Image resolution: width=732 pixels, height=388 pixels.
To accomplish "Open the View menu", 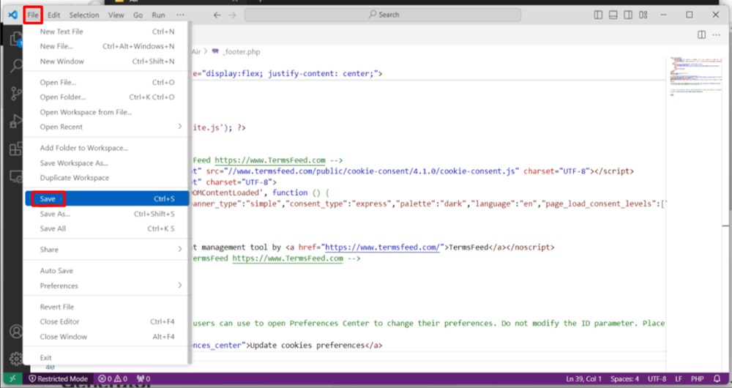I will 116,15.
